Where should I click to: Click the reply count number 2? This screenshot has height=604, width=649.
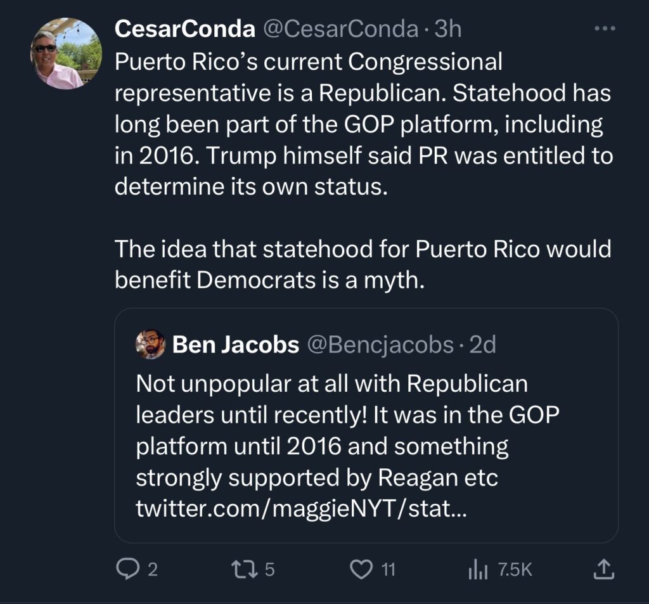coord(153,570)
